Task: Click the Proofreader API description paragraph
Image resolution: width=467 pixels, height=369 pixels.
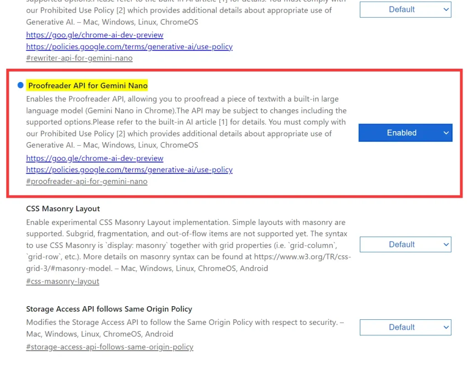Action: [182, 122]
